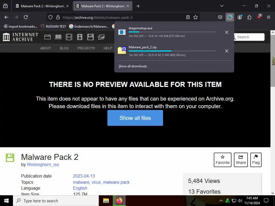The width and height of the screenshot is (275, 206).
Task: Close the active Malware Pack 2 tab
Action: tap(128, 6)
